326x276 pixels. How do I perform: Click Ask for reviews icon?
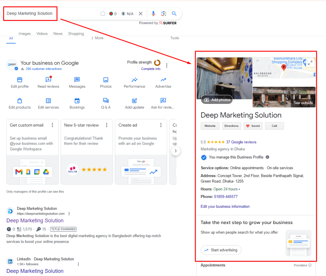click(163, 100)
